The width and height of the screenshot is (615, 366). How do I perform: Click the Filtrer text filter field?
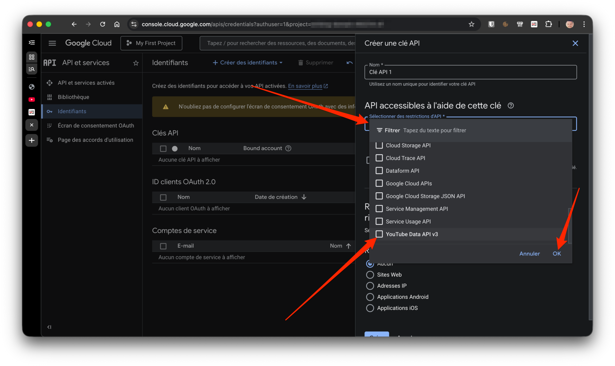tap(471, 130)
